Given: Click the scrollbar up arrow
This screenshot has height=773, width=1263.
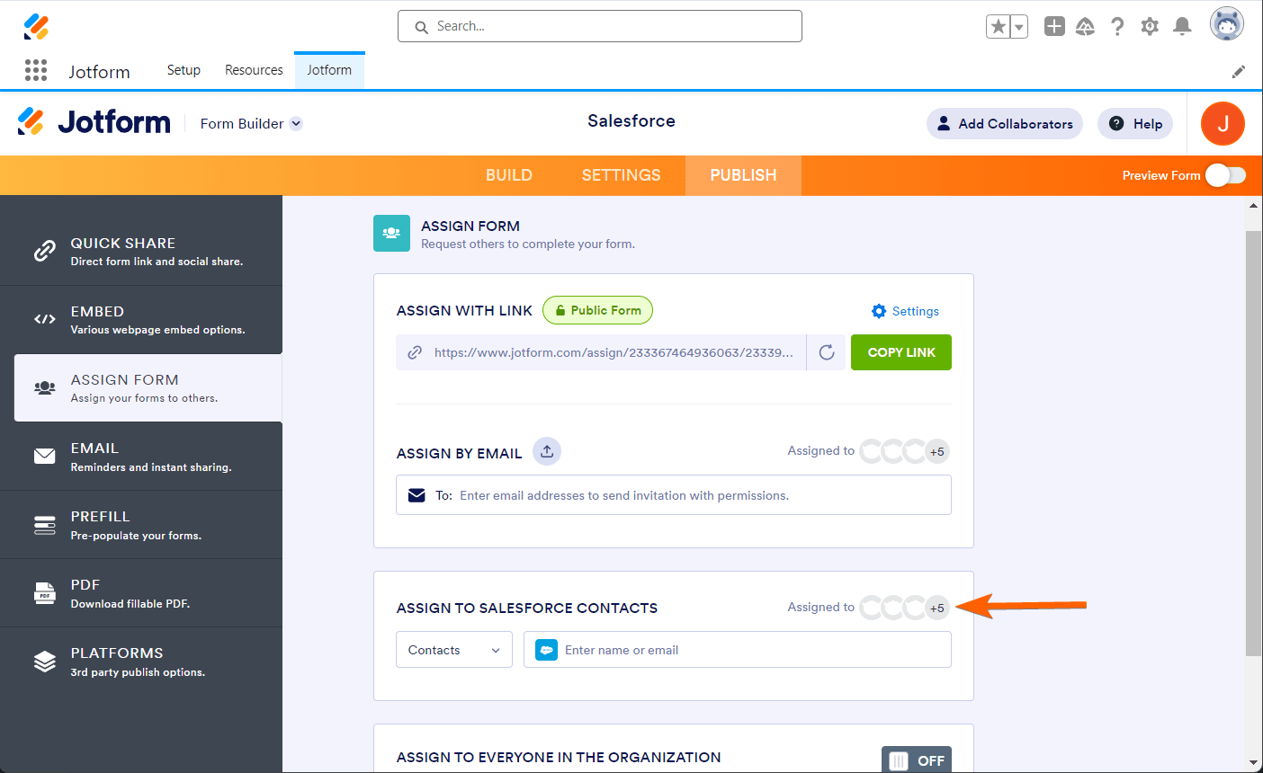Looking at the screenshot, I should click(x=1254, y=206).
